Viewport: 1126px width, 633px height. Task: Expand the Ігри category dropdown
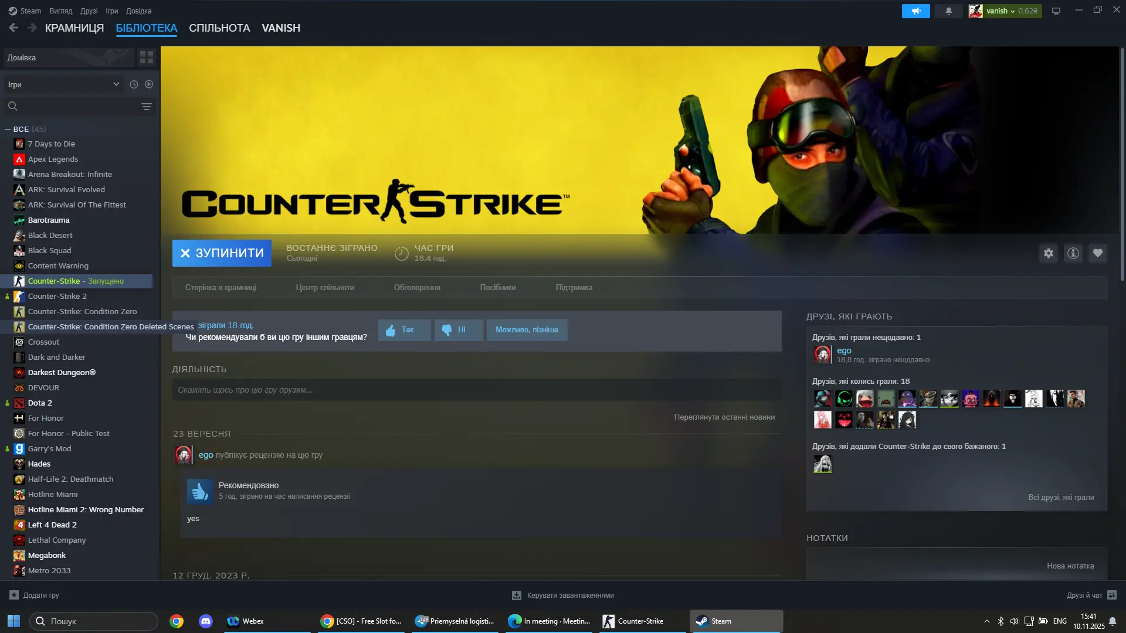116,84
